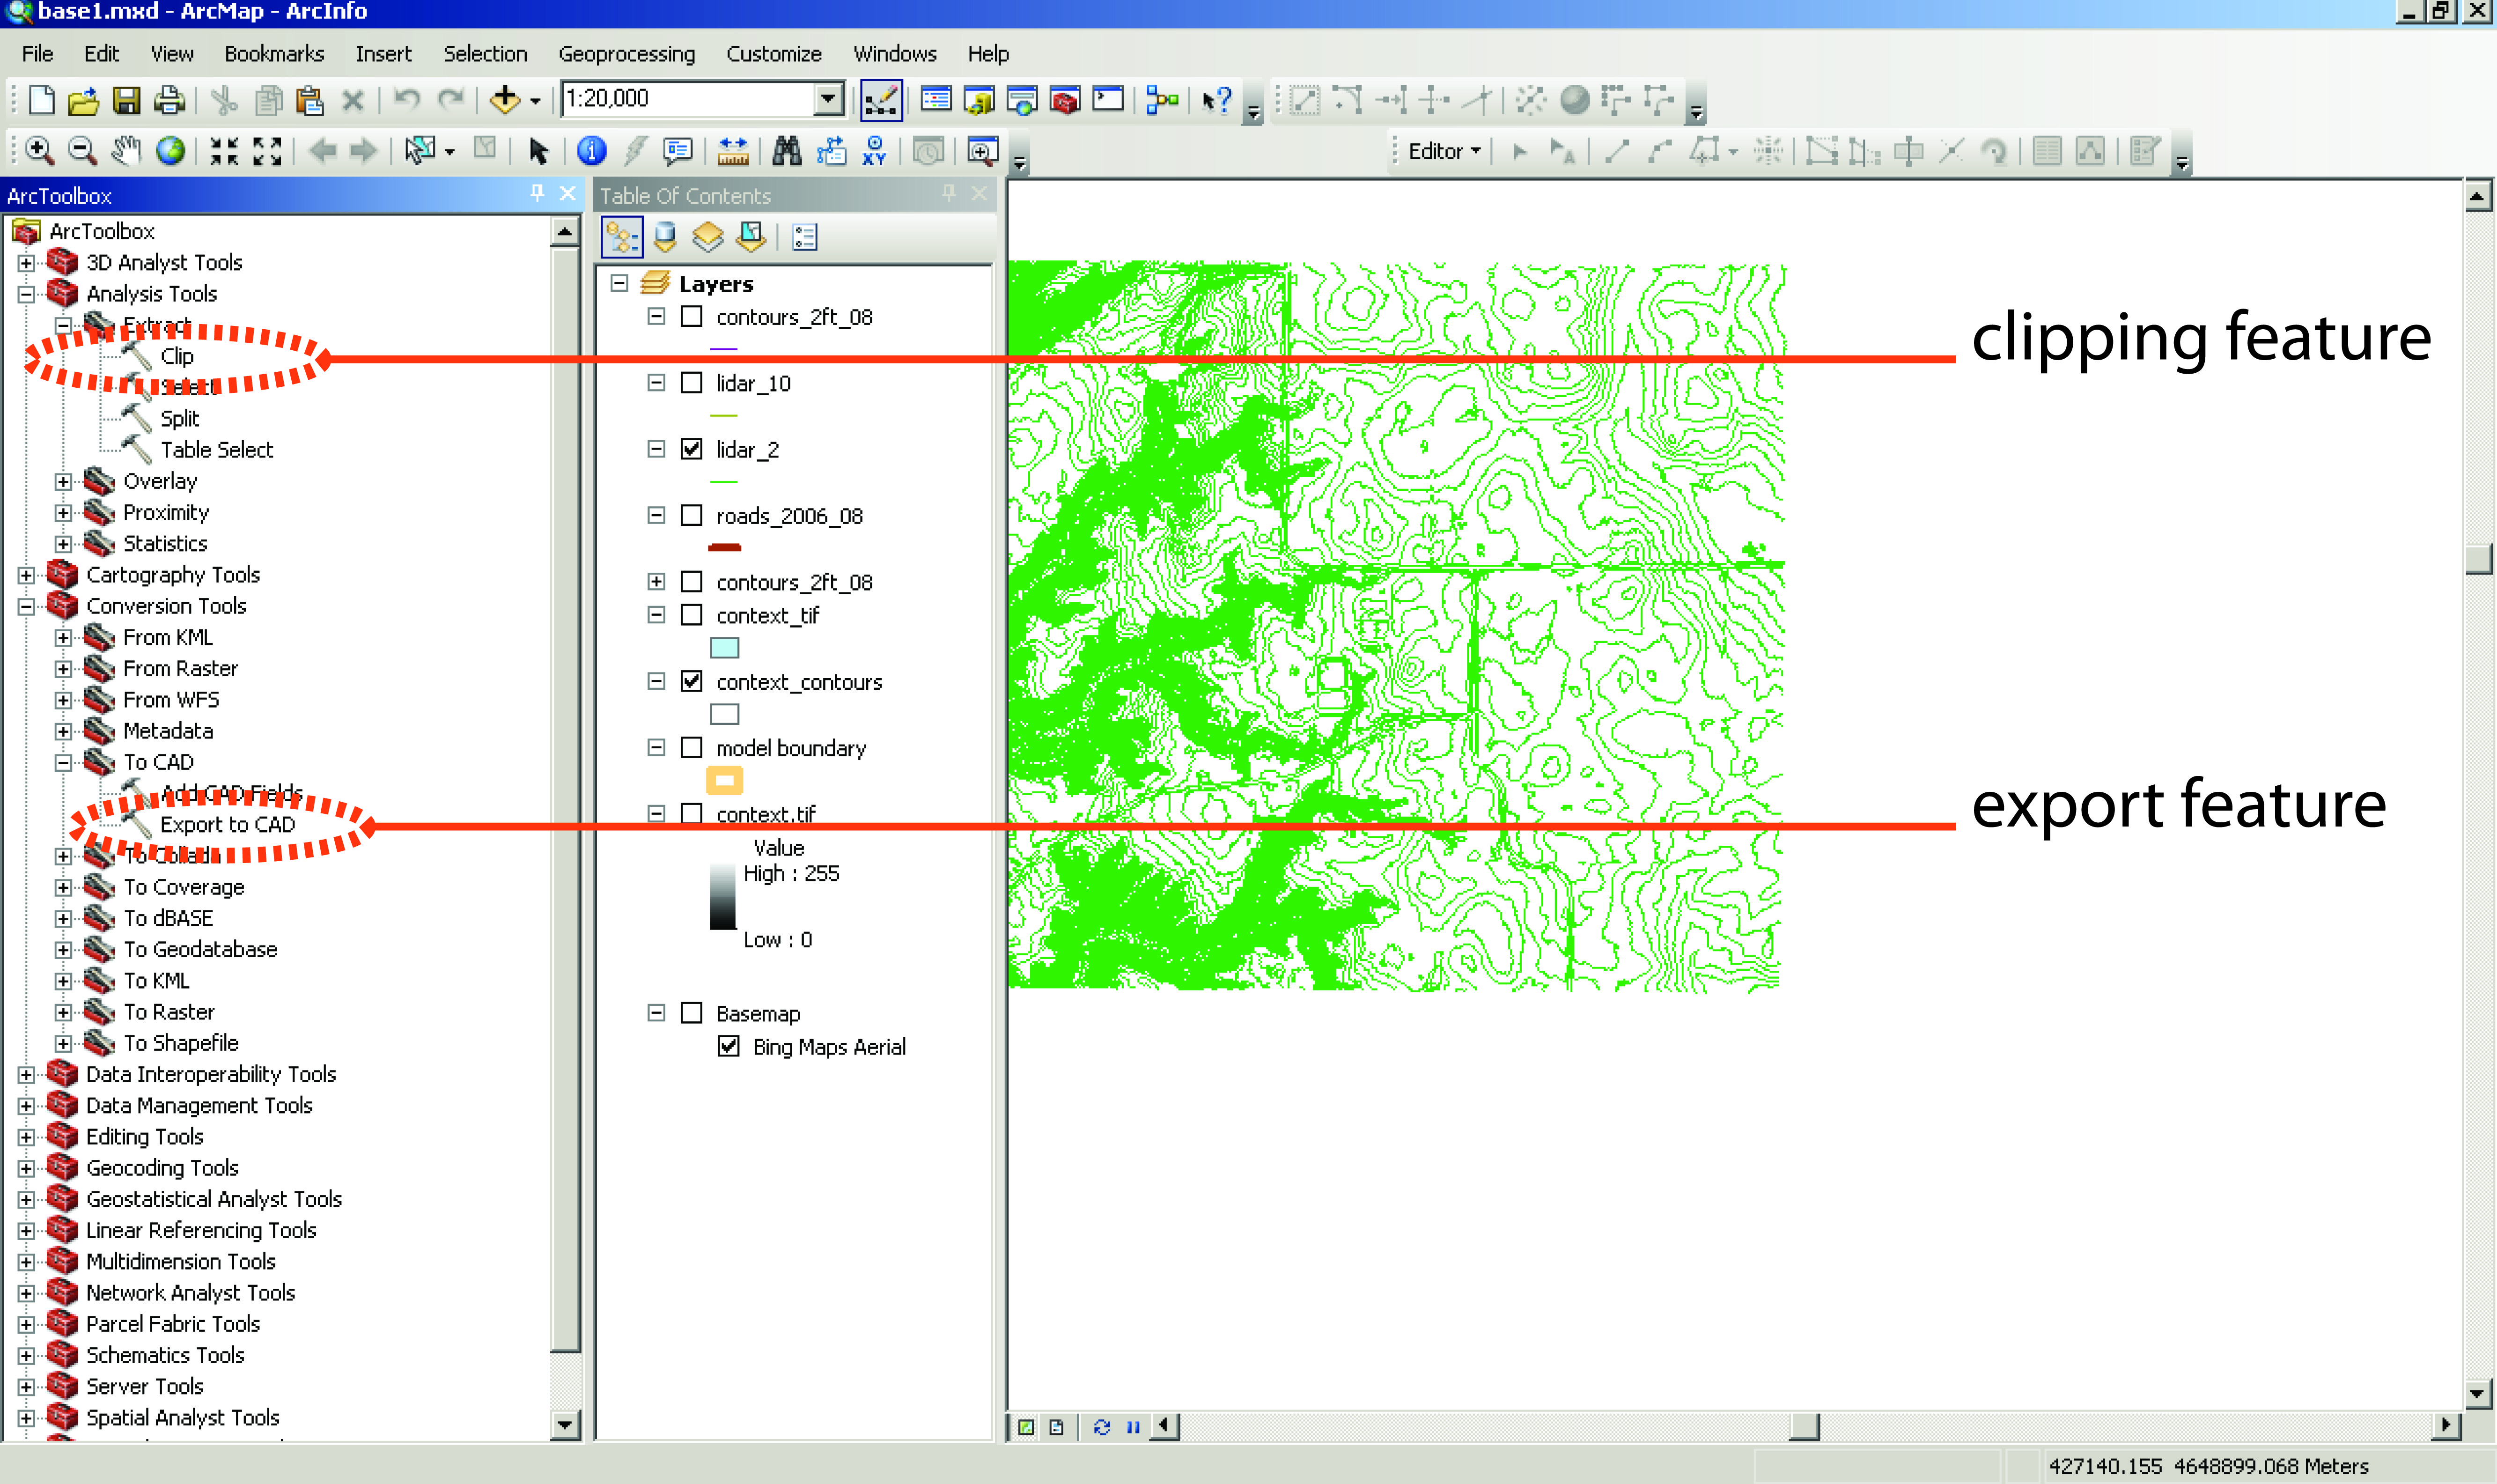The width and height of the screenshot is (2497, 1484).
Task: Select the Pan hand tool
Action: point(126,151)
